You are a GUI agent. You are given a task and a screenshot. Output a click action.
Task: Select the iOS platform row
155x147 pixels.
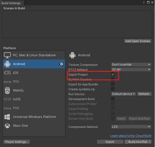pos(34,73)
